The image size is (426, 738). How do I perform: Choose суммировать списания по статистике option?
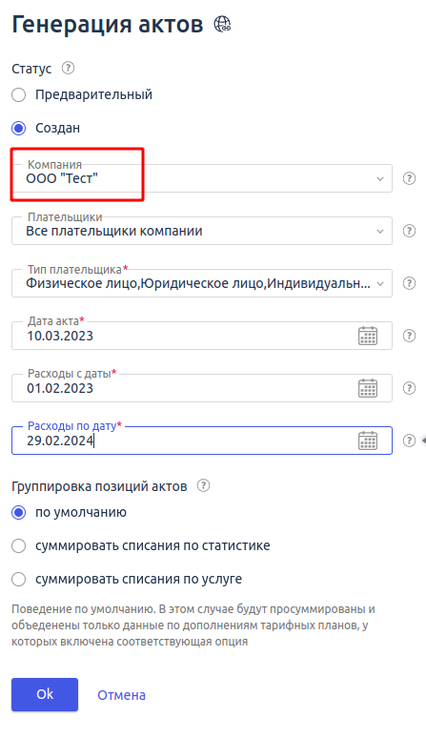[19, 546]
